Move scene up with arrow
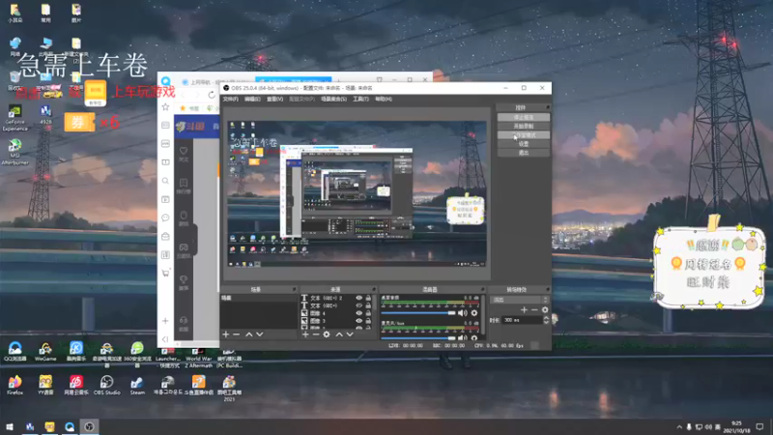The image size is (773, 435). click(x=249, y=334)
